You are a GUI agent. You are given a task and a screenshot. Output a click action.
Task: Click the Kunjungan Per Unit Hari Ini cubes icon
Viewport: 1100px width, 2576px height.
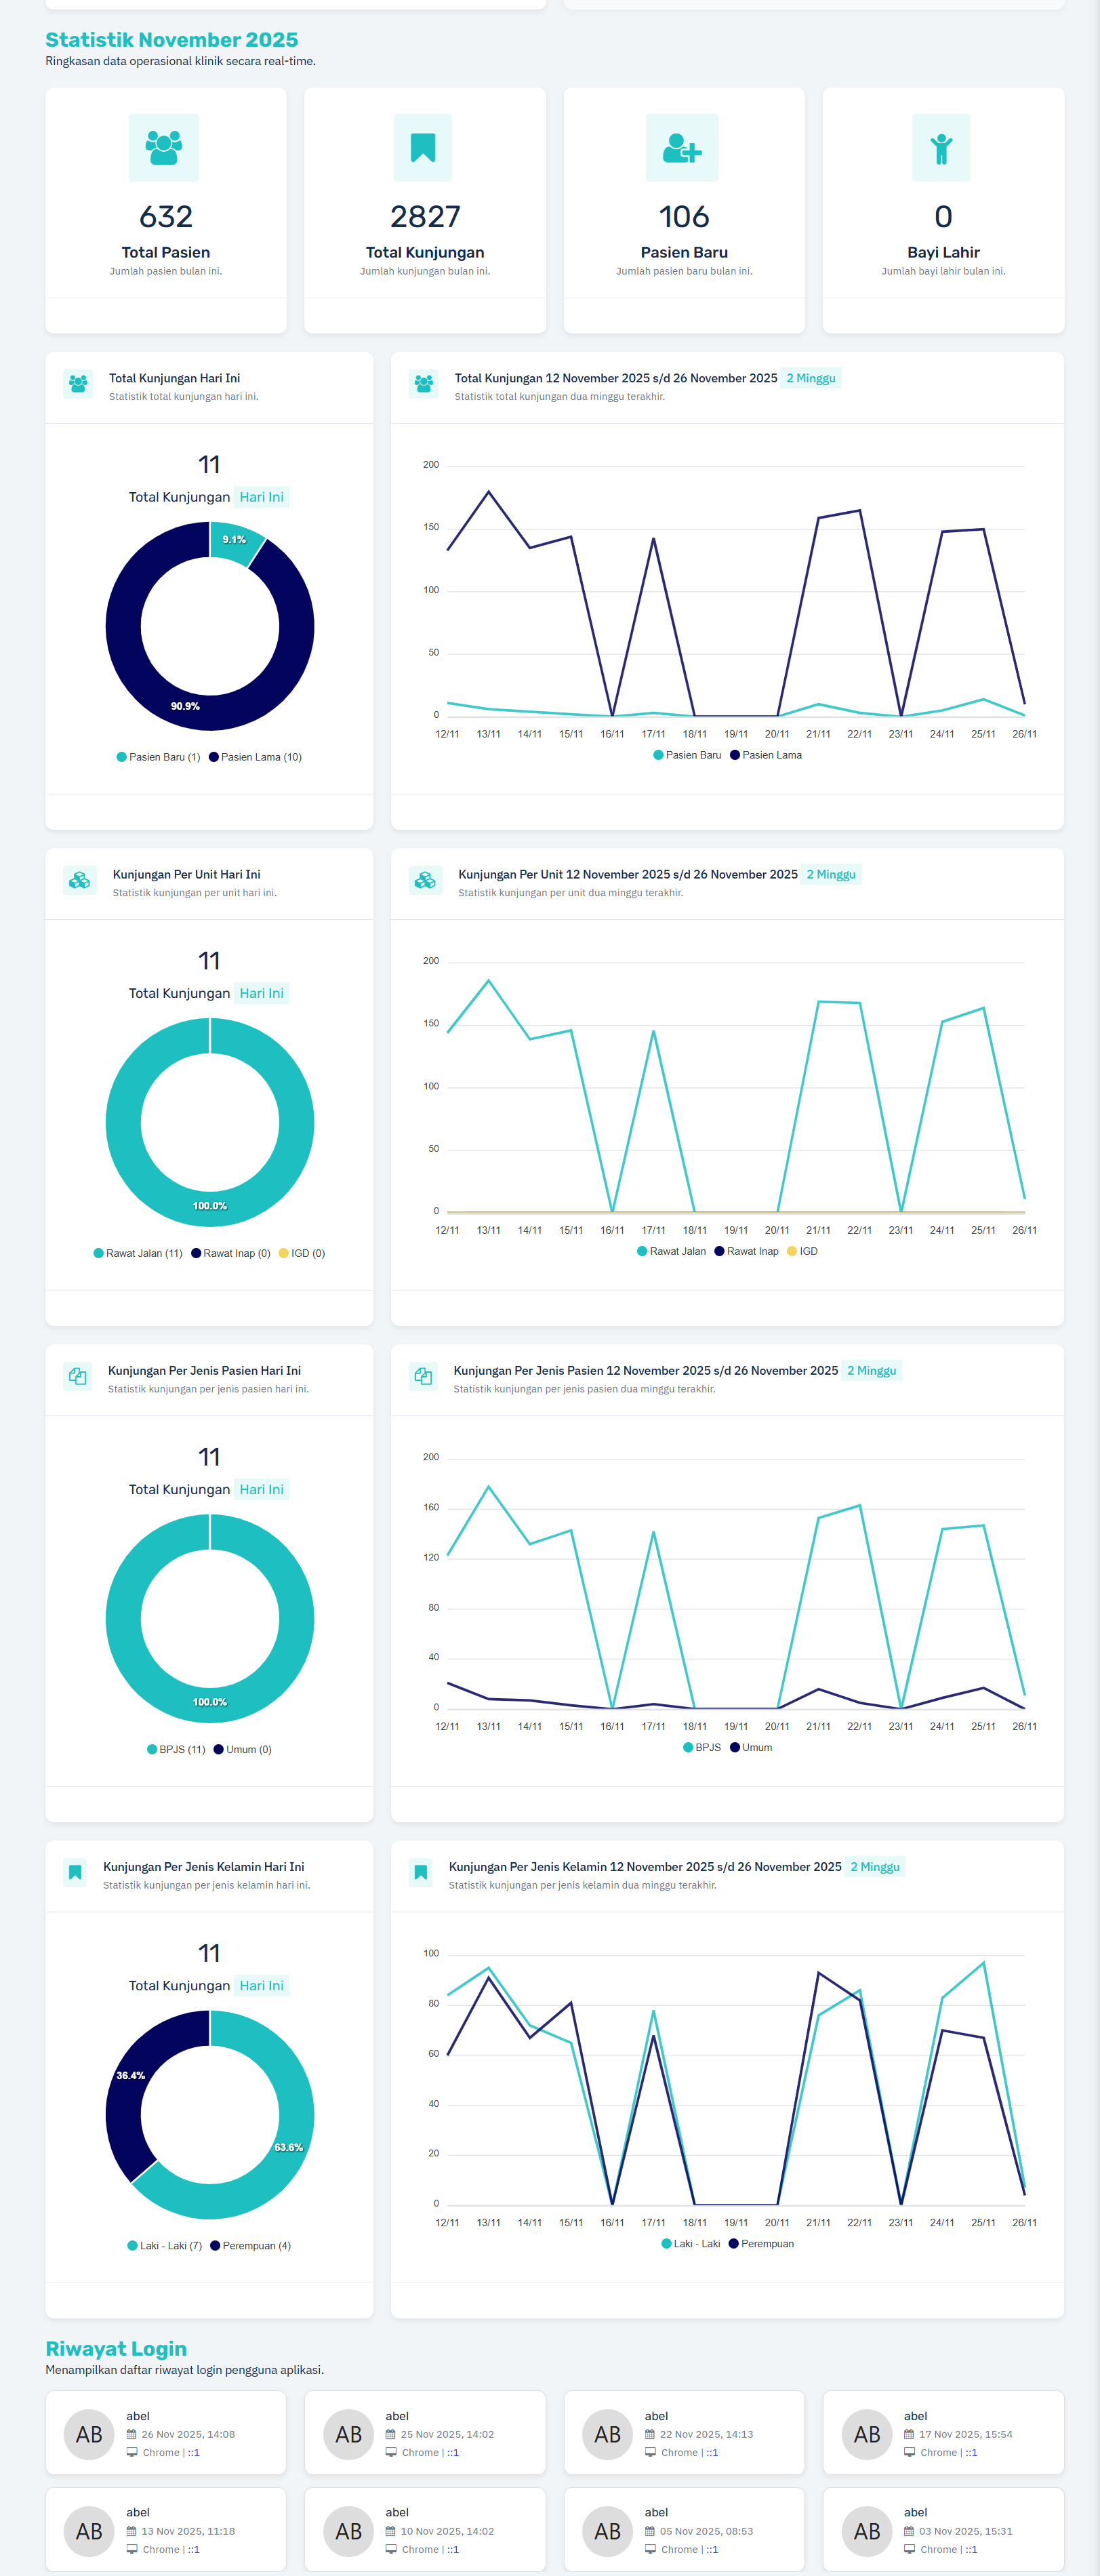click(x=79, y=880)
